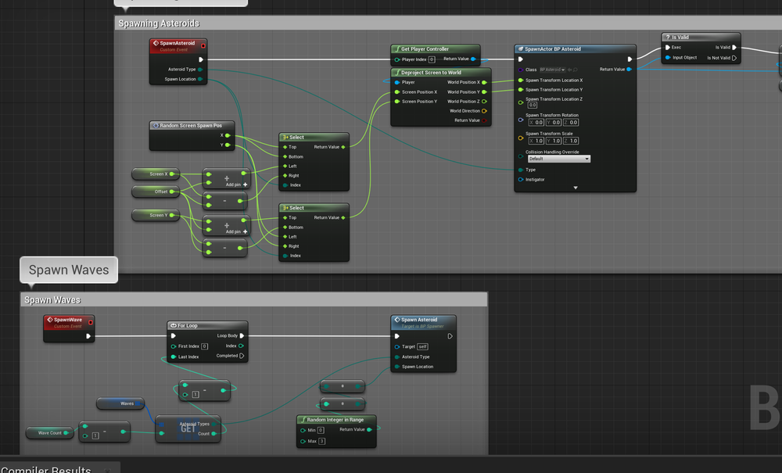This screenshot has height=473, width=782.
Task: Click the World Position Z output pin
Action: click(485, 102)
